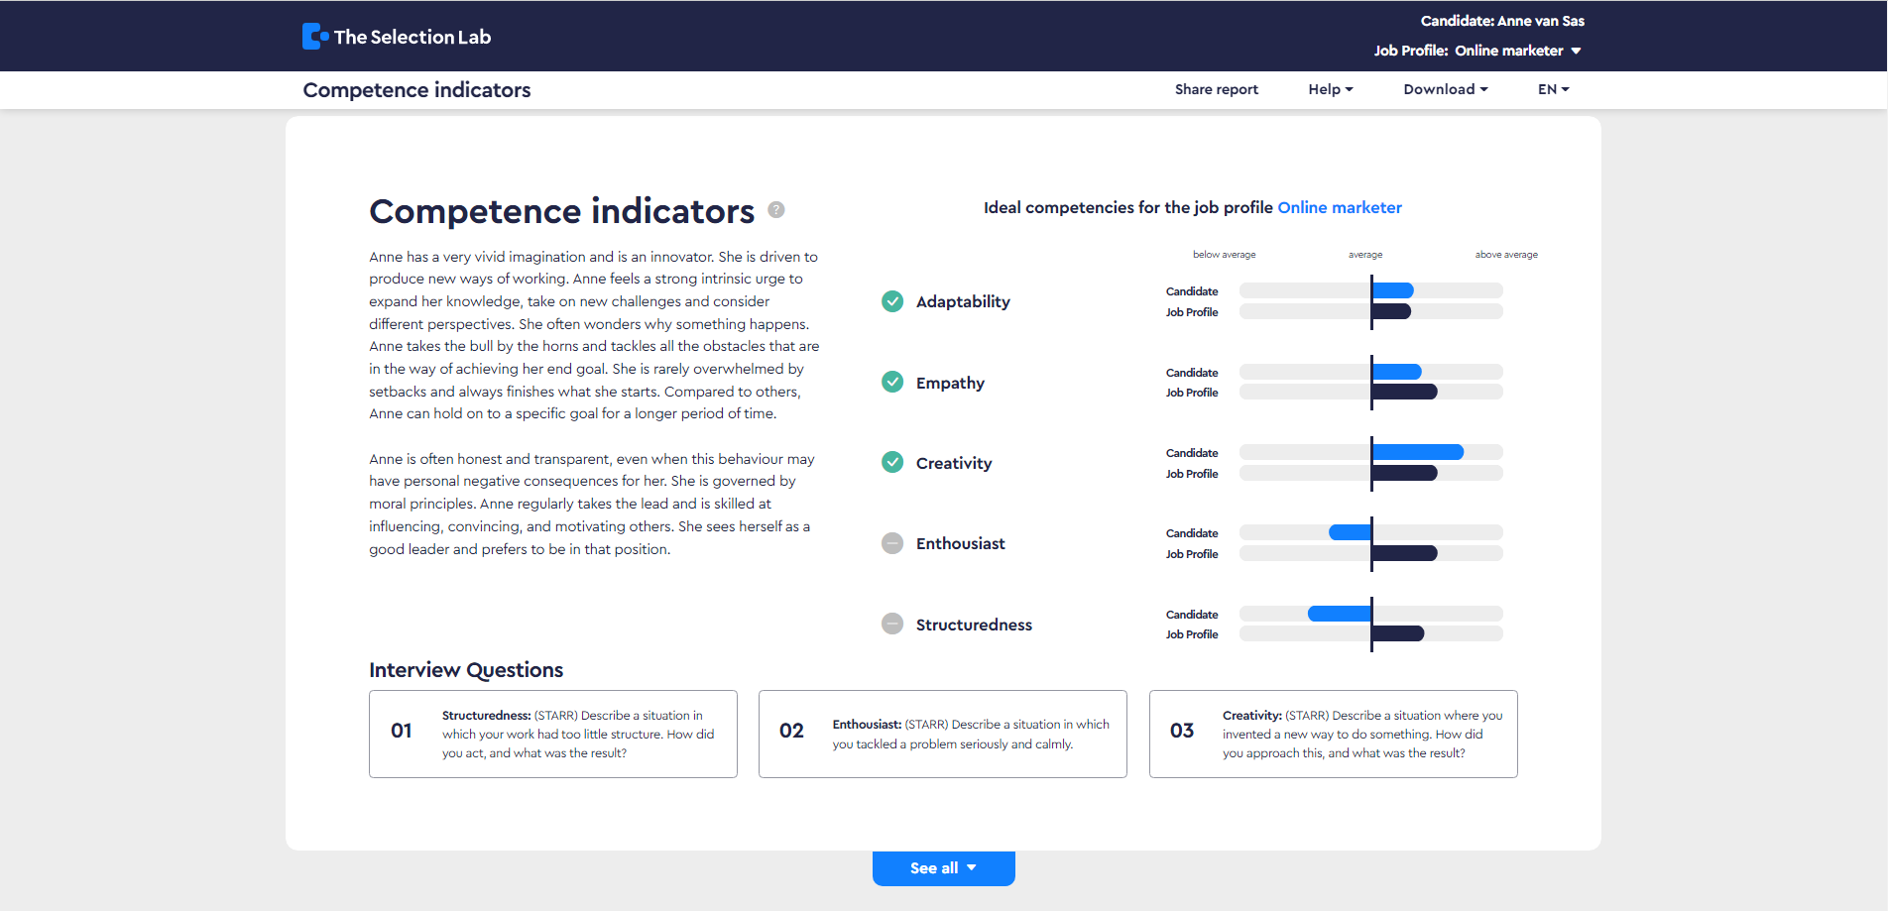Image resolution: width=1888 pixels, height=911 pixels.
Task: Click the Online marketer link
Action: coord(1340,207)
